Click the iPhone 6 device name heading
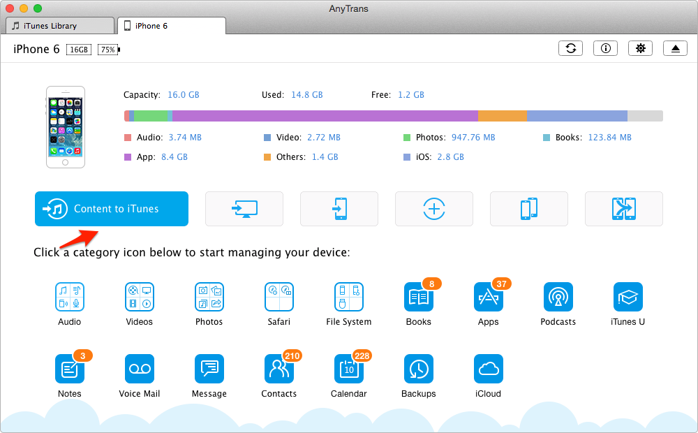Viewport: 698px width, 433px height. coord(36,50)
